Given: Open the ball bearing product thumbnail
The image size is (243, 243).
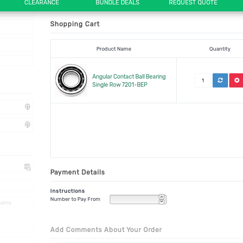Looking at the screenshot, I should [71, 80].
